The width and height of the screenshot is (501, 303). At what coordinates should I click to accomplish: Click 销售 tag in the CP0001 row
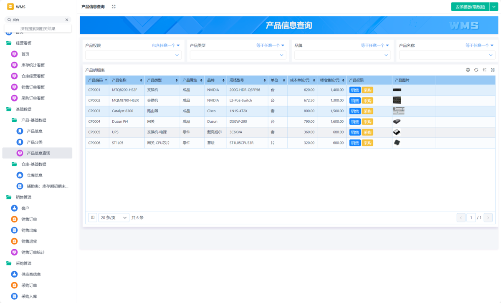(x=355, y=90)
